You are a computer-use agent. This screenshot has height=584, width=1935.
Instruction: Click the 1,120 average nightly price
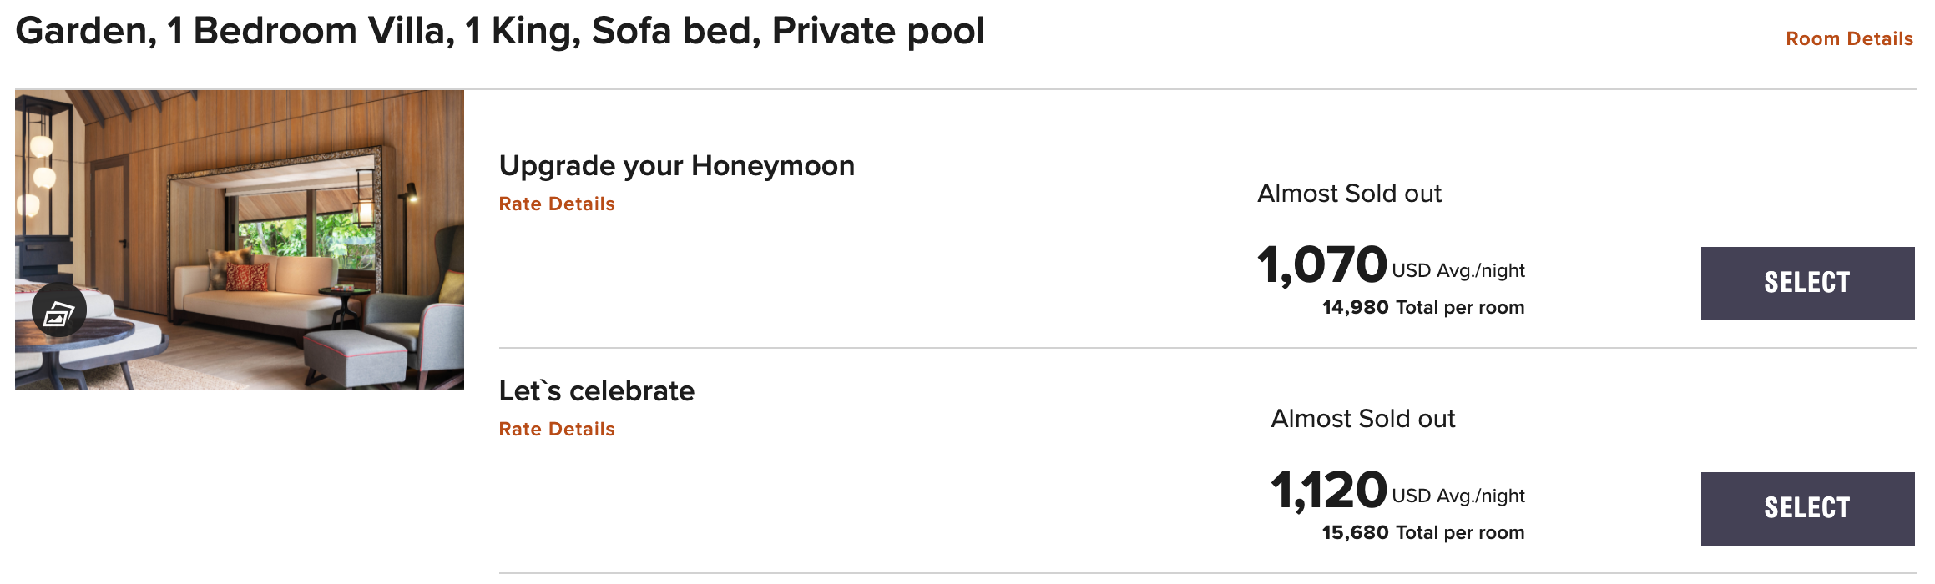1328,491
